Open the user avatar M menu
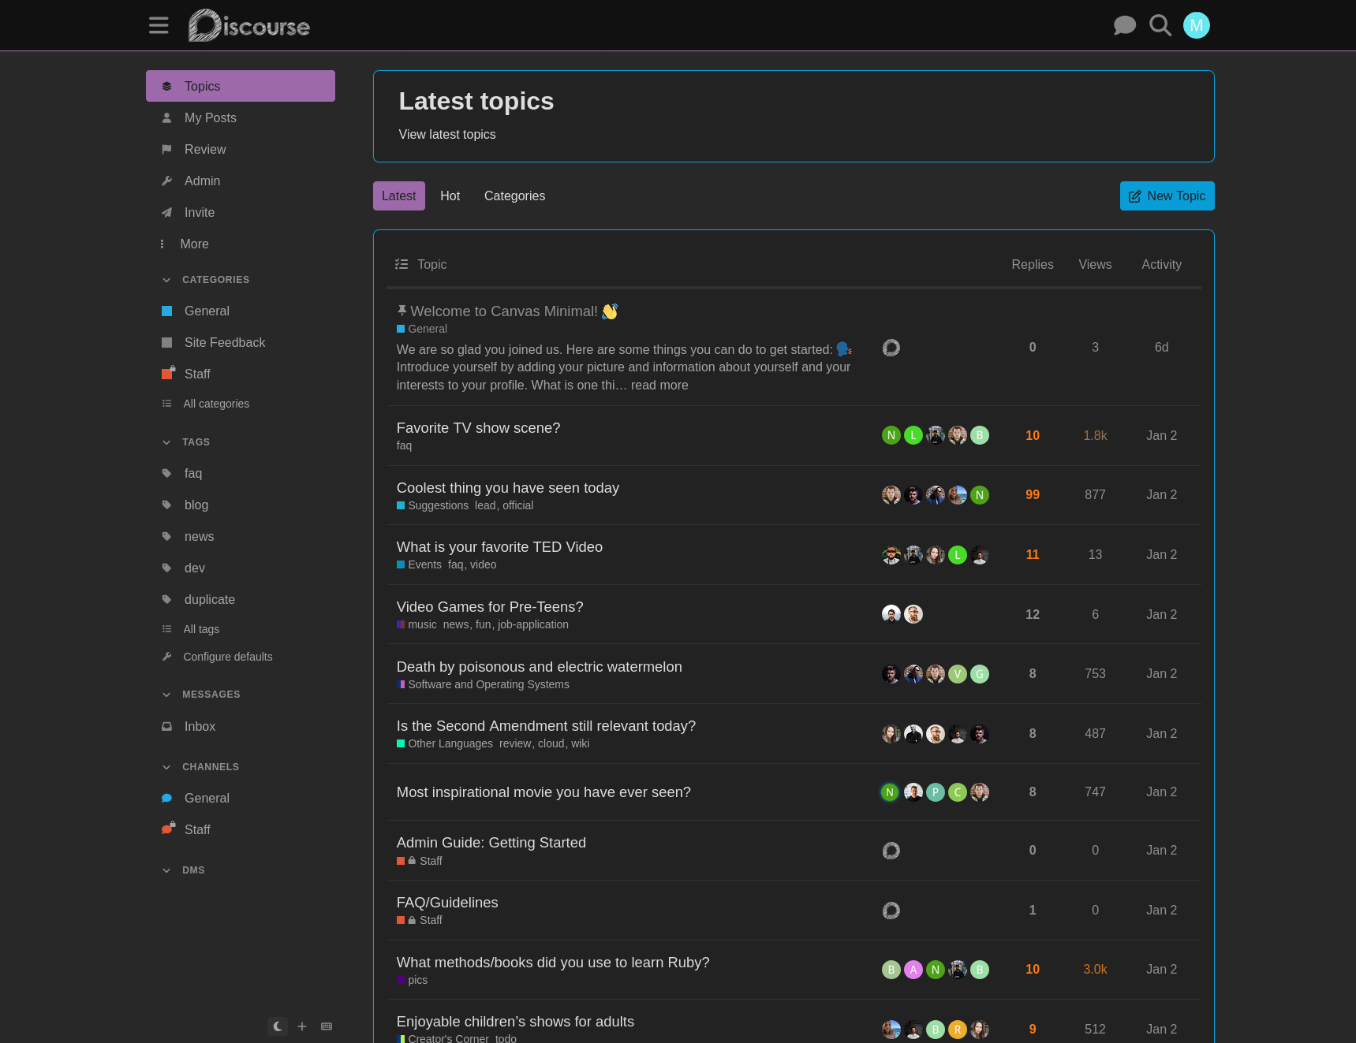 point(1196,25)
